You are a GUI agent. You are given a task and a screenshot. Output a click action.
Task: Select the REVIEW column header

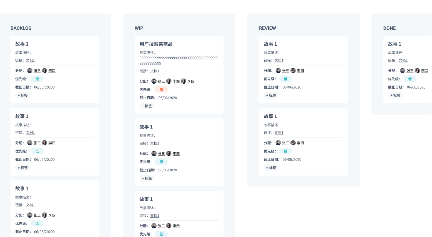(267, 28)
